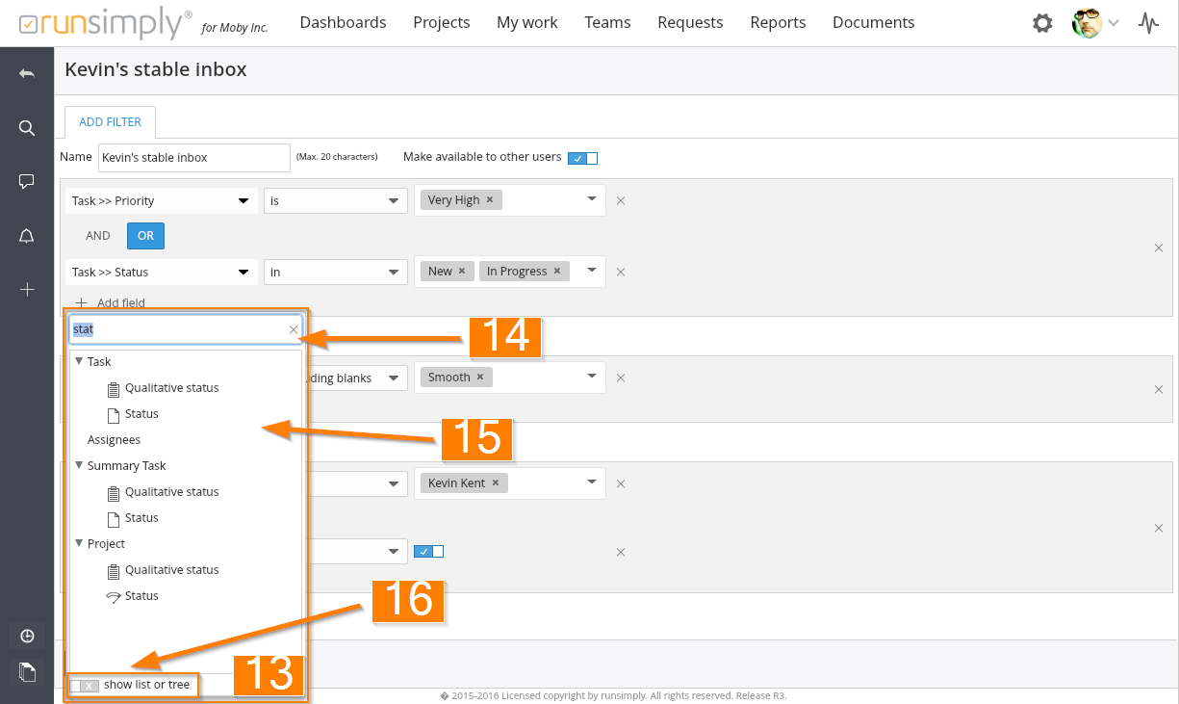The width and height of the screenshot is (1179, 704).
Task: Click the plus icon in left sidebar
Action: [27, 290]
